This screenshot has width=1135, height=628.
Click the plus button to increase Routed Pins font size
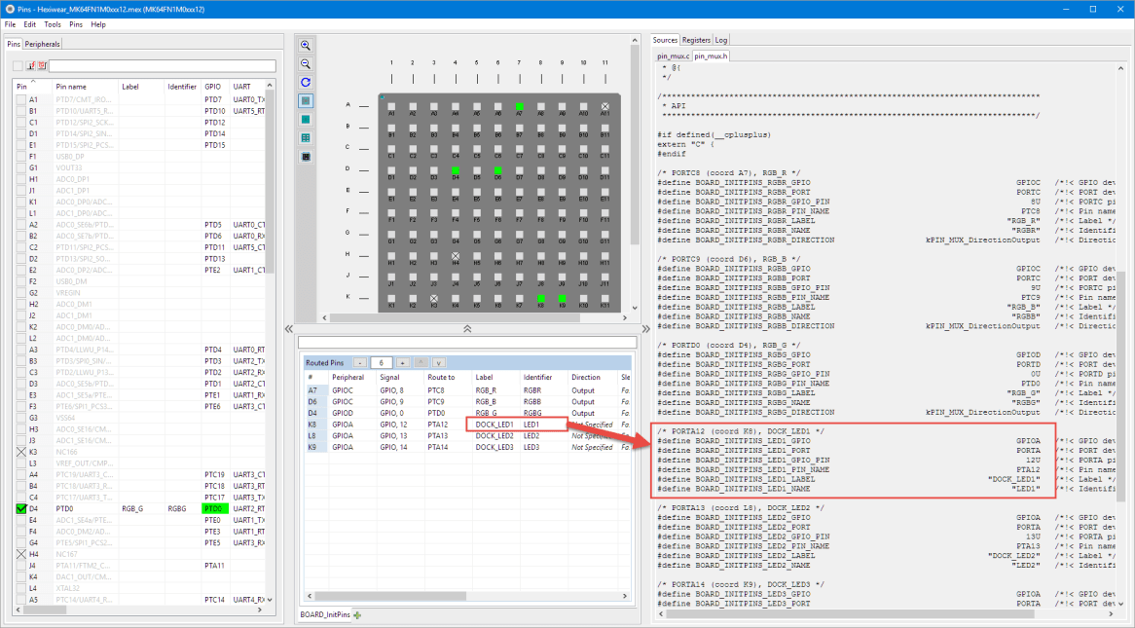point(402,362)
